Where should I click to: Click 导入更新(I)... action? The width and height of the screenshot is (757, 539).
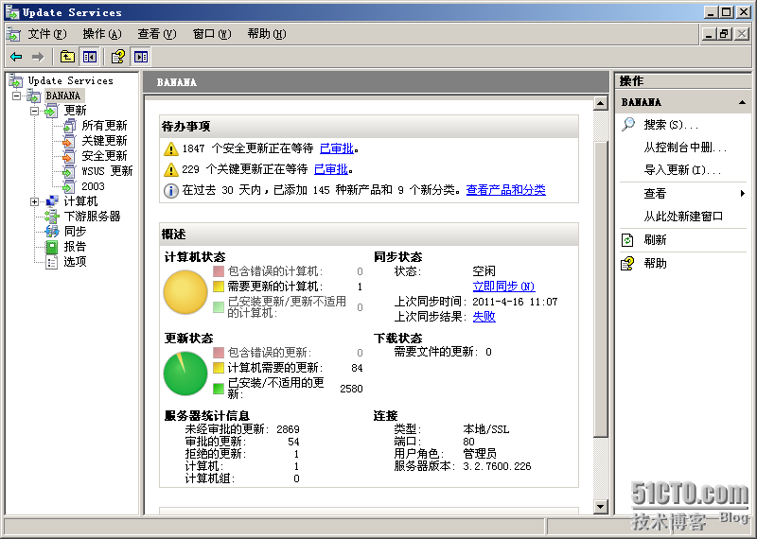coord(682,170)
